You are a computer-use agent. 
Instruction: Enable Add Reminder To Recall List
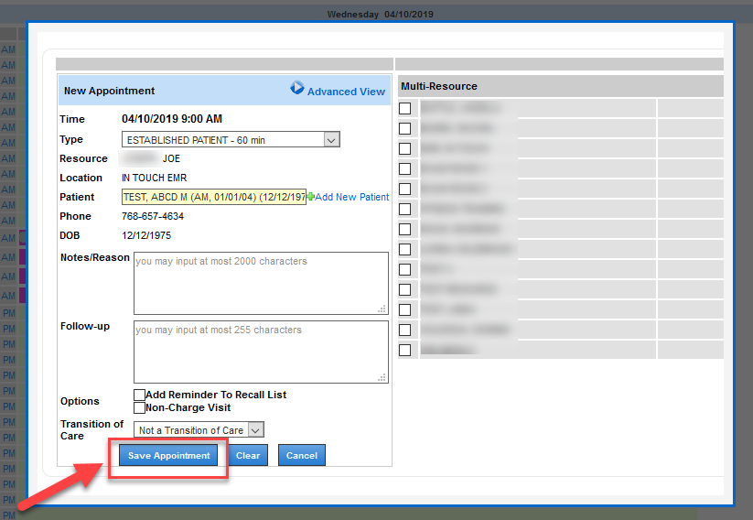pos(139,395)
